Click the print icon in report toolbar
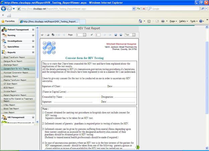Image resolution: width=209 pixels, height=151 pixels. point(48,35)
